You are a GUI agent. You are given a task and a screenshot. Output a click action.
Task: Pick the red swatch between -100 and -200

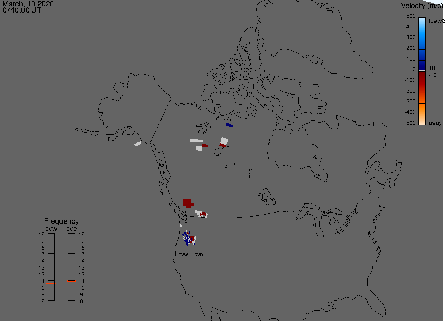click(x=422, y=87)
